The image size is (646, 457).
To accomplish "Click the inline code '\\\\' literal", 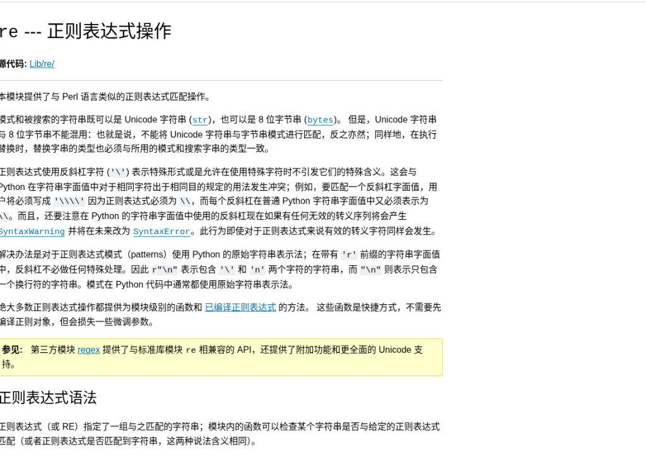I will coord(69,201).
